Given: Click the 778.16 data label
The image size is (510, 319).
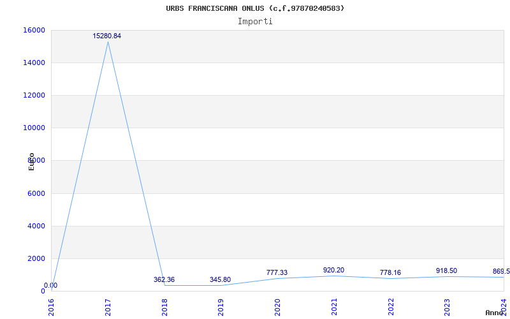Looking at the screenshot, I should pyautogui.click(x=390, y=272).
